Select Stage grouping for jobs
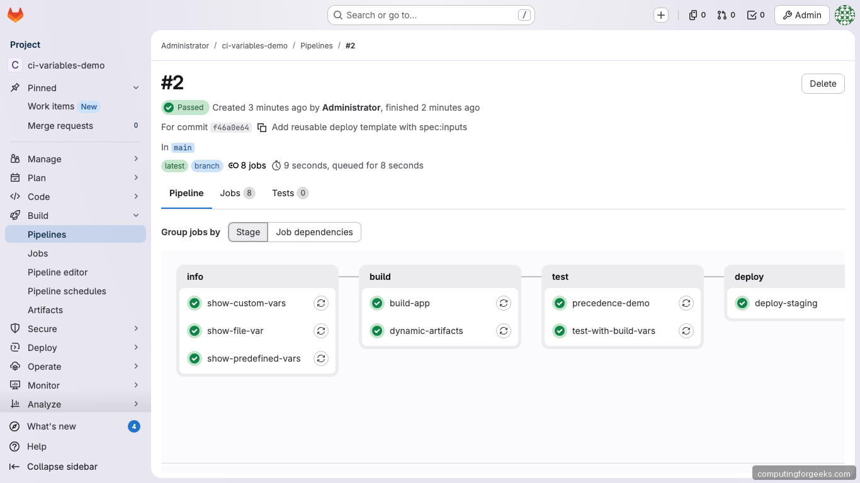Viewport: 860px width, 483px height. click(x=247, y=232)
